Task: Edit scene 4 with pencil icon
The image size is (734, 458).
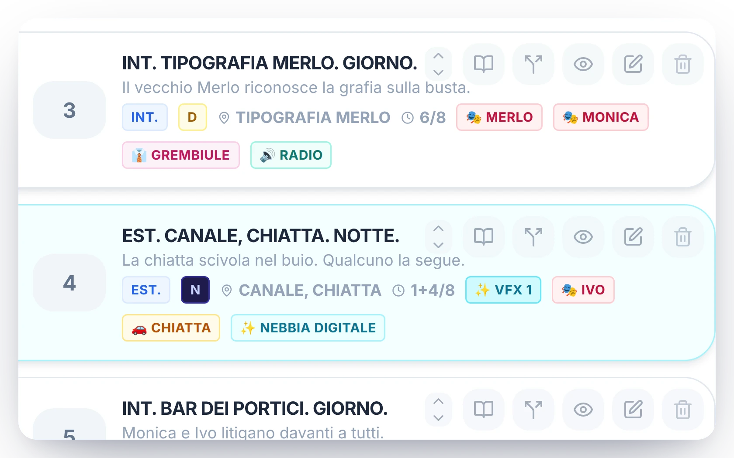Action: [633, 237]
